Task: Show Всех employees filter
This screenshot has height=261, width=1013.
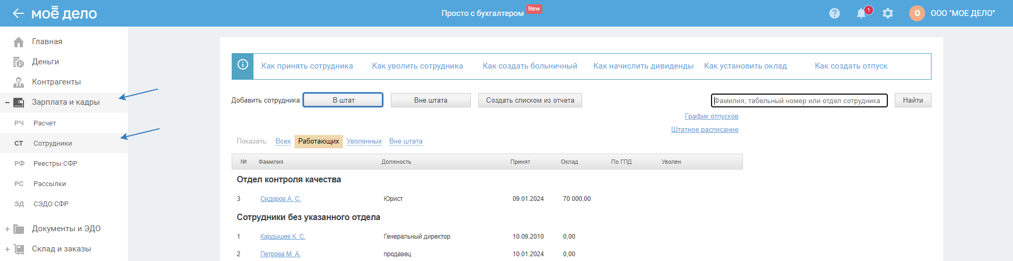Action: (x=283, y=141)
